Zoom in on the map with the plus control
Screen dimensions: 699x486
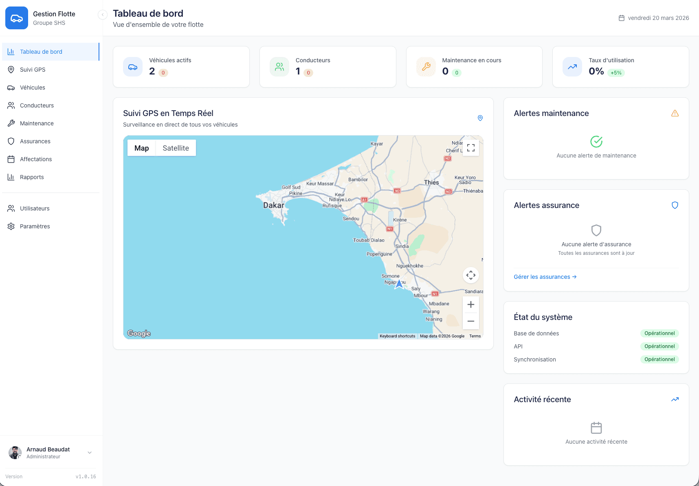click(471, 304)
